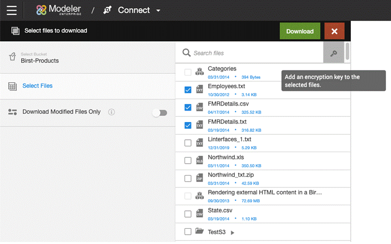Expand the TestS3 folder arrow
The width and height of the screenshot is (391, 244).
[x=233, y=232]
